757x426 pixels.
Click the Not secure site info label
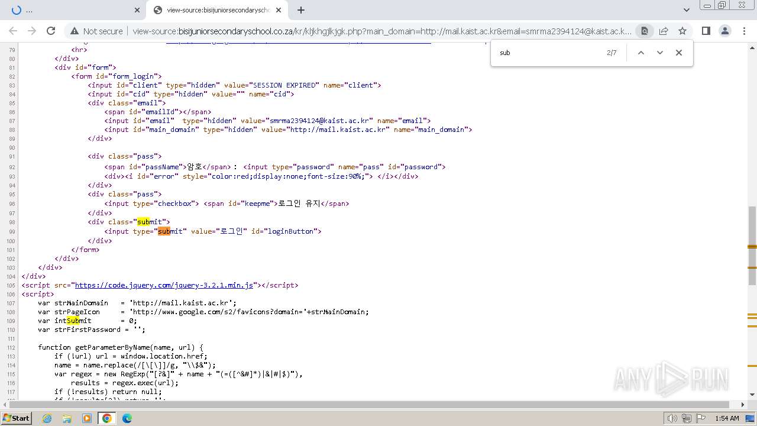tap(96, 31)
